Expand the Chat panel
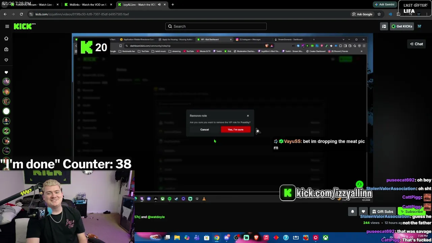The image size is (432, 243). pos(416,44)
